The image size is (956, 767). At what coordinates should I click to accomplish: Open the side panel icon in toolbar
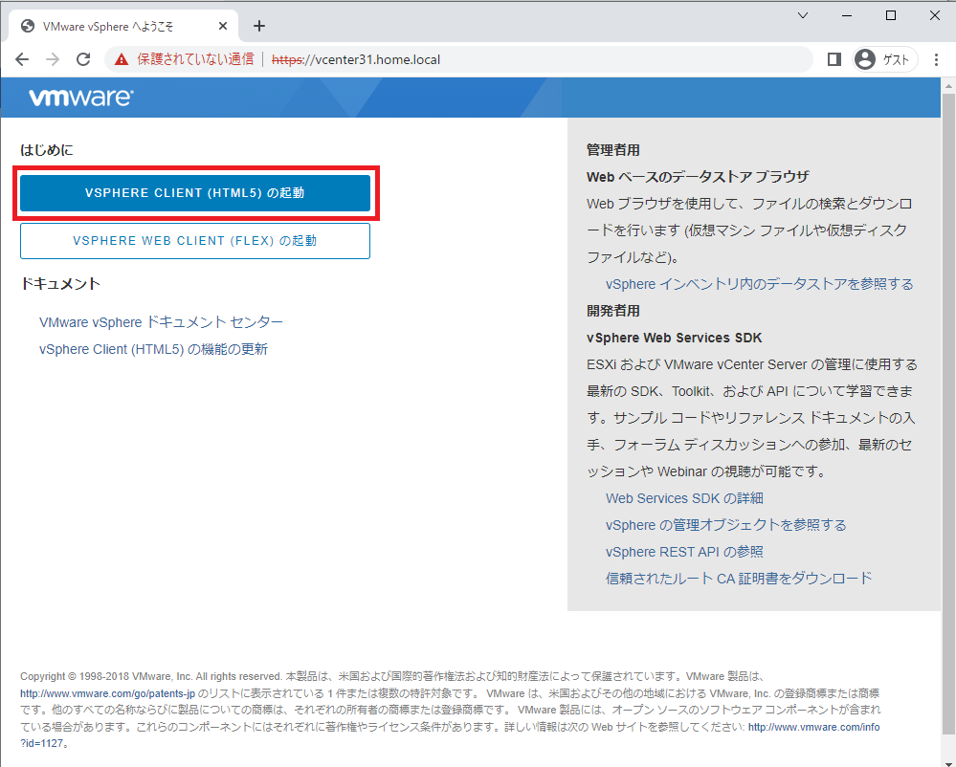tap(834, 59)
